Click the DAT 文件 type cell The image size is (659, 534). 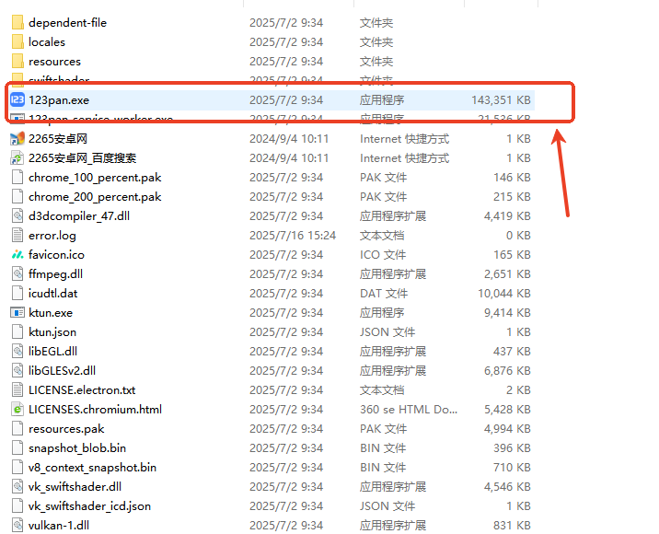click(x=384, y=294)
